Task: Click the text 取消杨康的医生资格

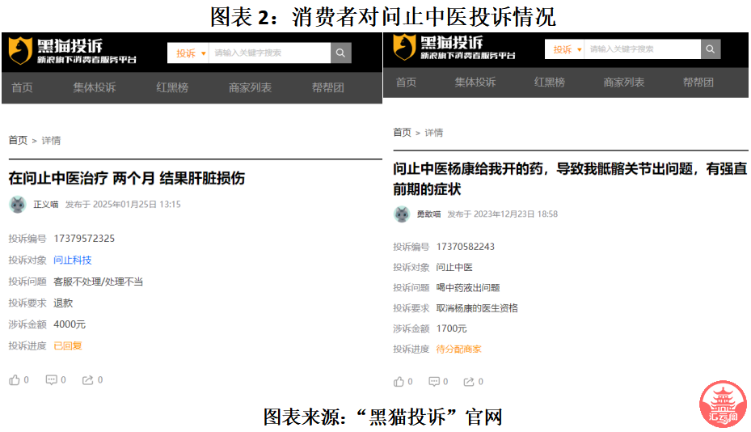Action: pos(477,307)
